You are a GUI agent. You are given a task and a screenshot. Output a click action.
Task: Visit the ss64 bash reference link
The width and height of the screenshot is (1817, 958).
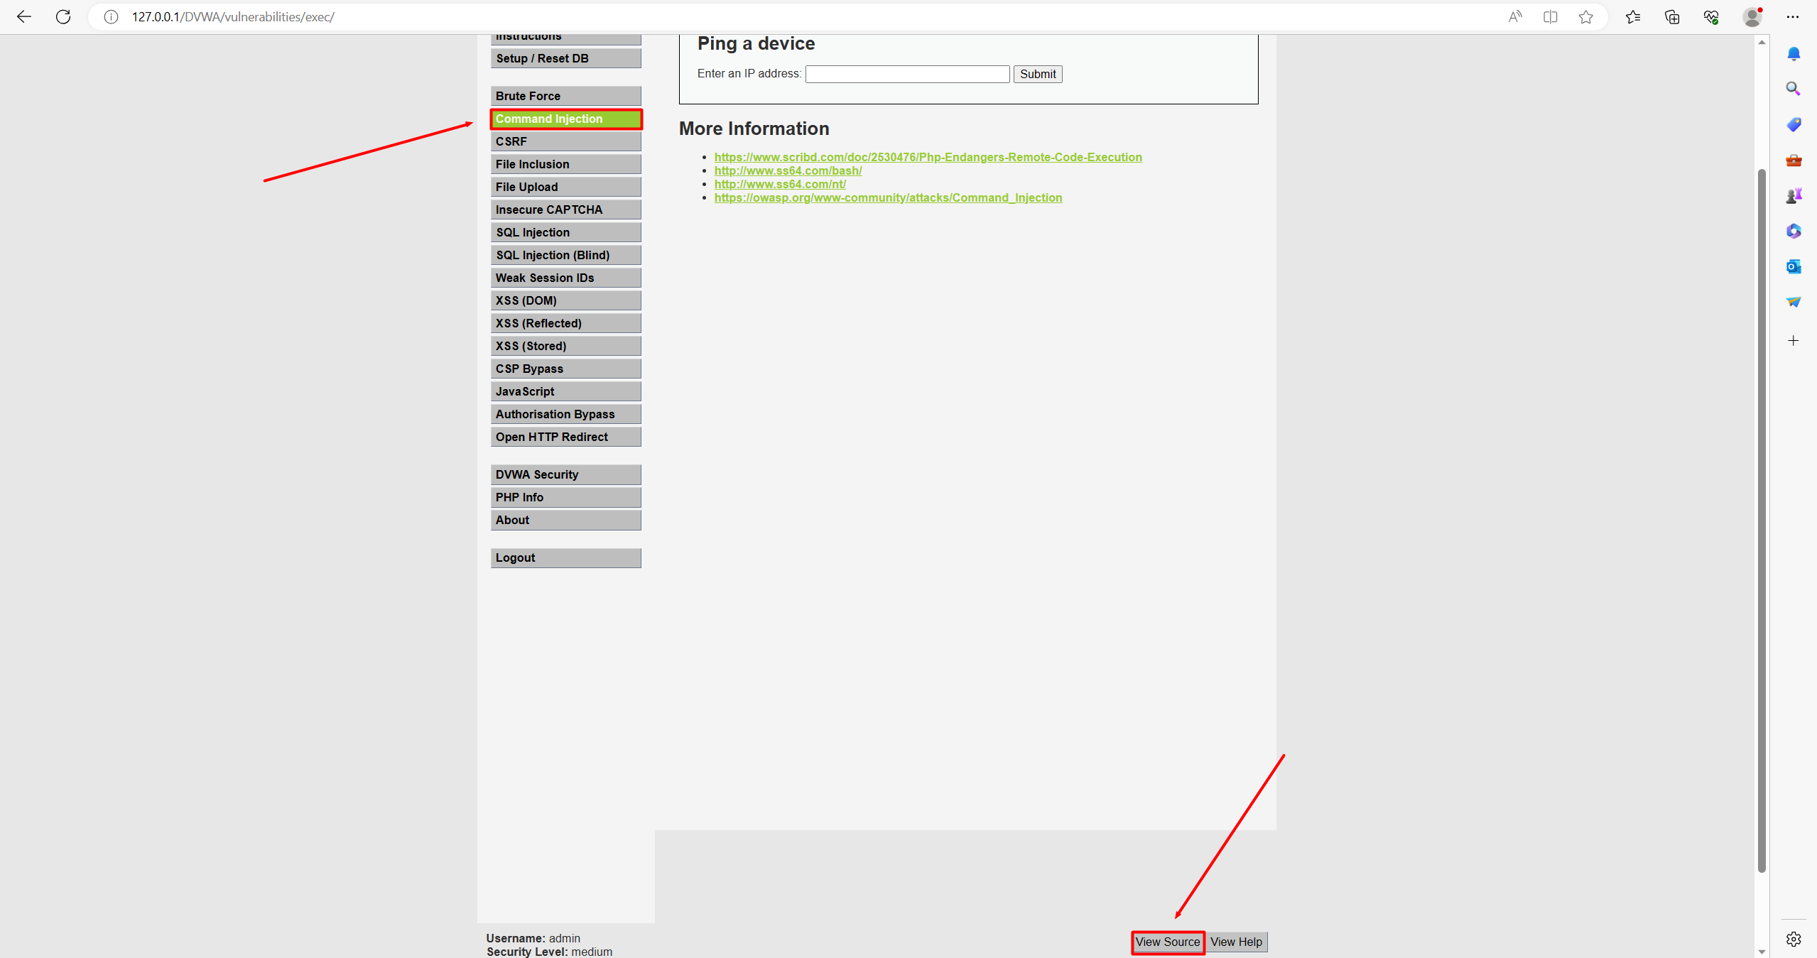787,170
